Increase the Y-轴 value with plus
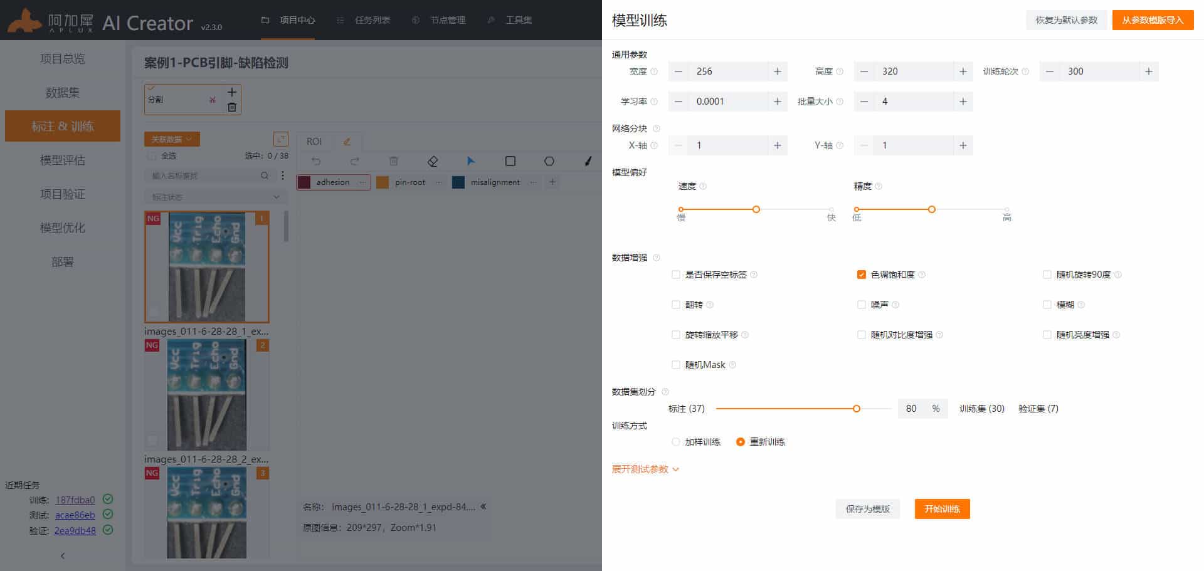1204x571 pixels. [963, 145]
